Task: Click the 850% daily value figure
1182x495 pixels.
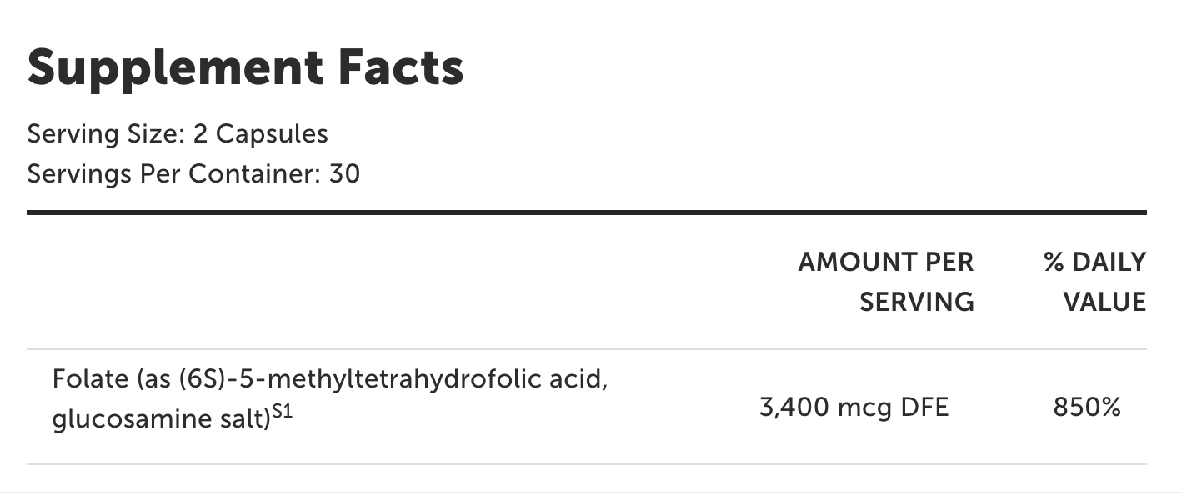Action: coord(1086,407)
